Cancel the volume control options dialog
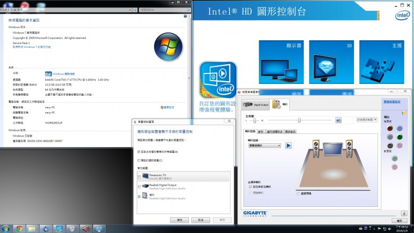The width and height of the screenshot is (414, 233). [200, 220]
